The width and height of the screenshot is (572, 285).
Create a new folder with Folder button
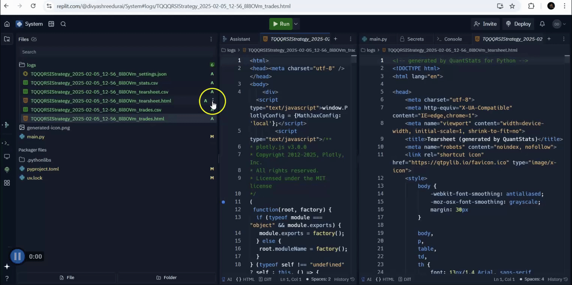click(x=166, y=278)
